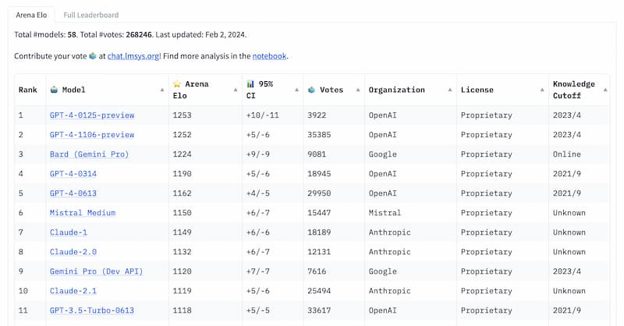624x326 pixels.
Task: Select the Google cell in Bard row
Action: pos(383,154)
